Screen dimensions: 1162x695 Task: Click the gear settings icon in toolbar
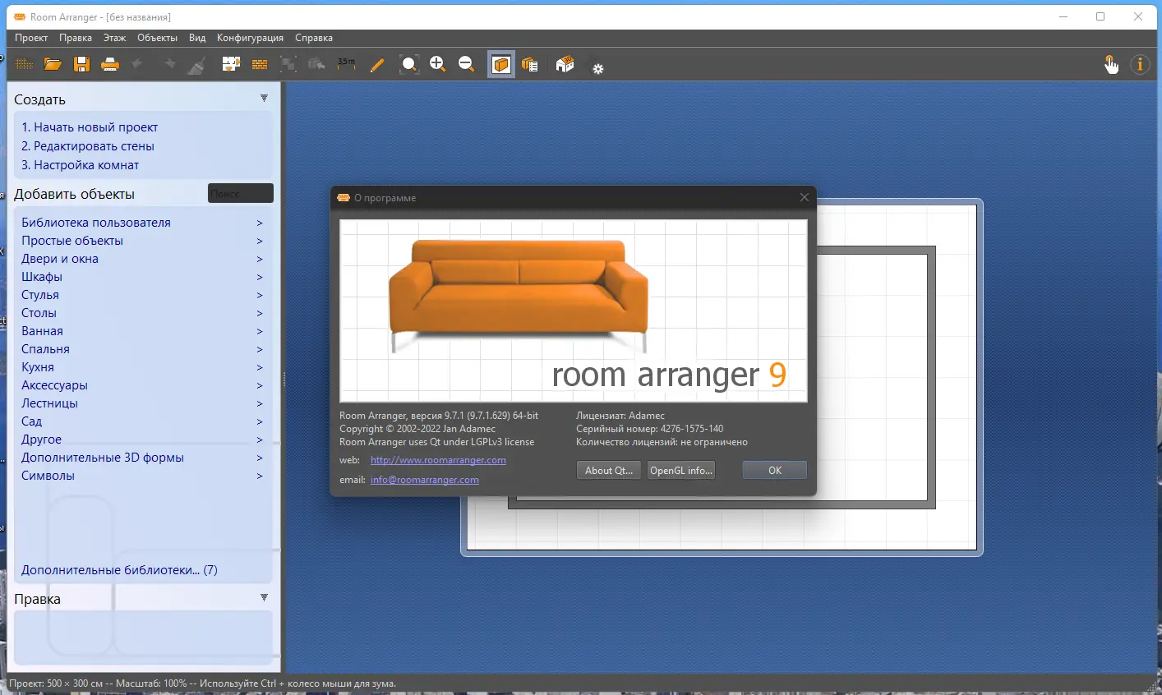tap(598, 69)
